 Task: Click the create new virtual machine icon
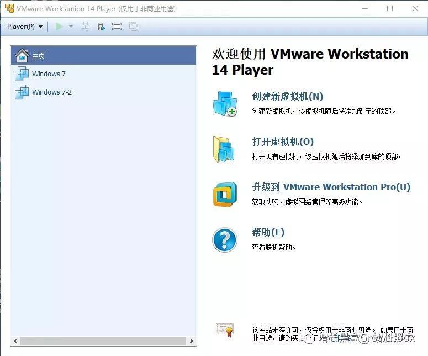[225, 104]
